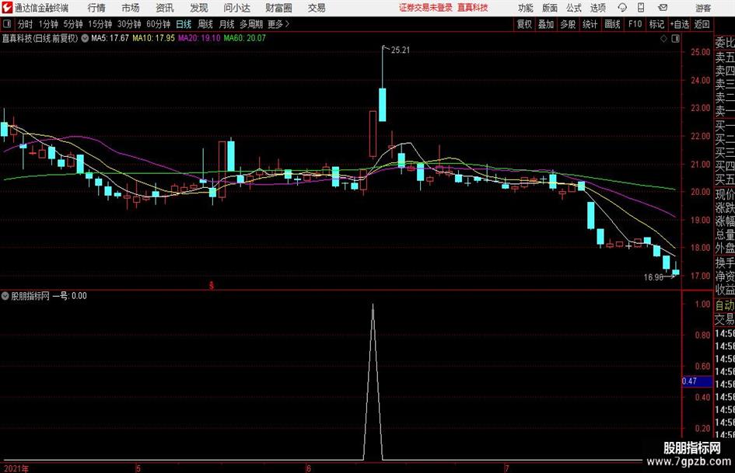Click the 2021年 date label on time axis
The width and height of the screenshot is (735, 473).
coord(16,468)
